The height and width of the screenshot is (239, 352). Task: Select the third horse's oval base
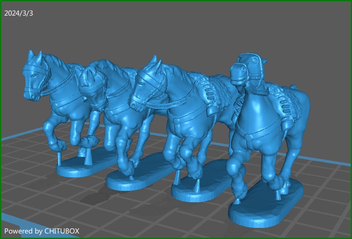pyautogui.click(x=199, y=193)
